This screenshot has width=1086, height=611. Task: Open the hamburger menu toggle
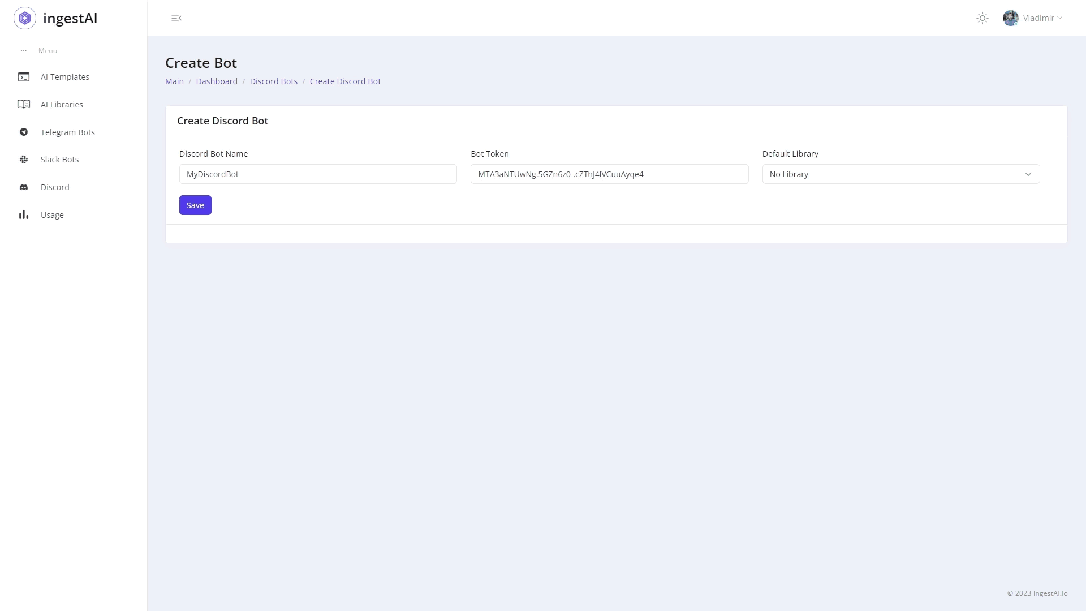tap(176, 17)
